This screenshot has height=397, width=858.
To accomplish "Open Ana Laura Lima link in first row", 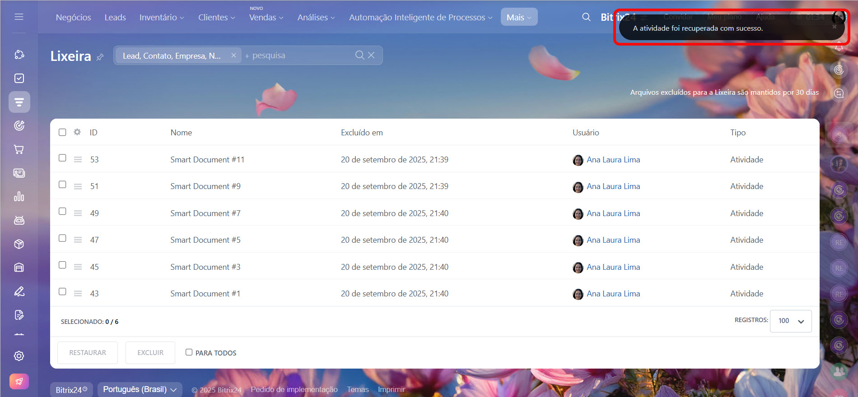I will 613,160.
